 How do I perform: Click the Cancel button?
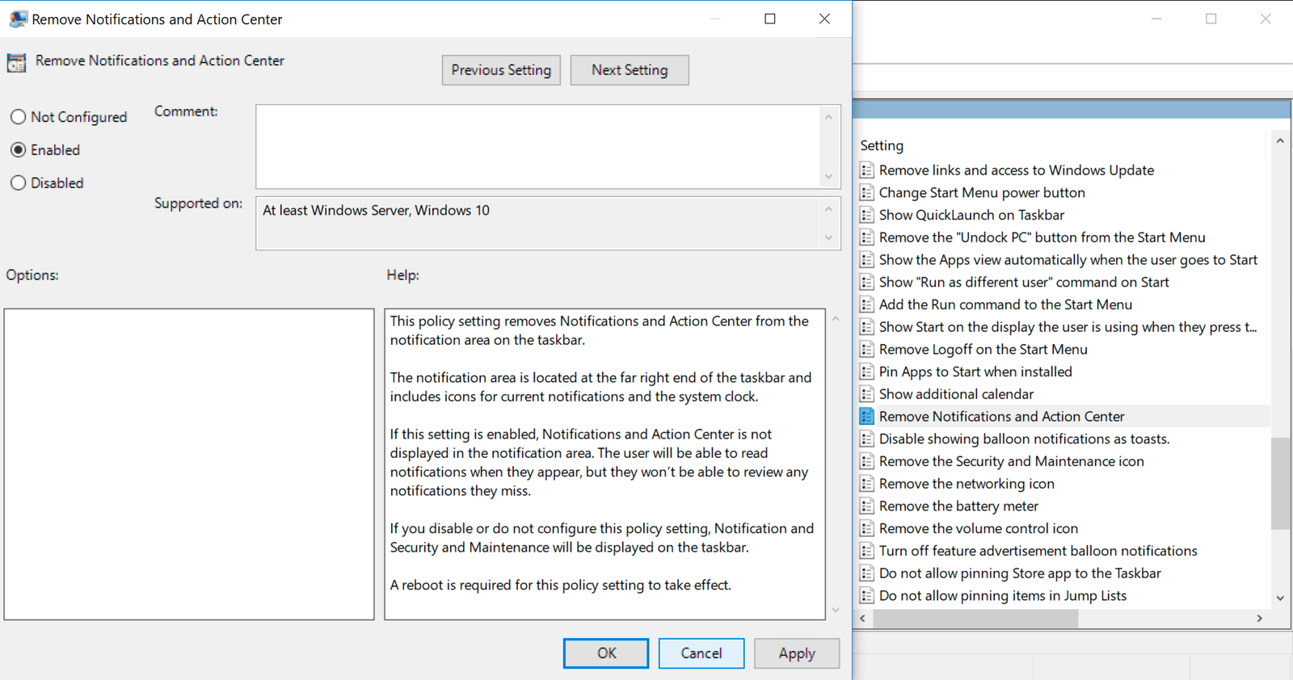coord(701,653)
